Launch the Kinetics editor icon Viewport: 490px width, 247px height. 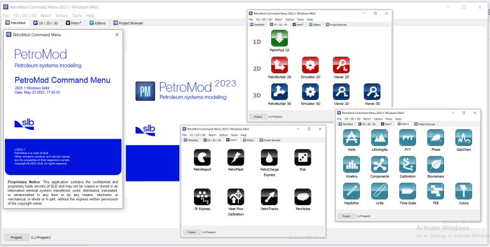[352, 165]
